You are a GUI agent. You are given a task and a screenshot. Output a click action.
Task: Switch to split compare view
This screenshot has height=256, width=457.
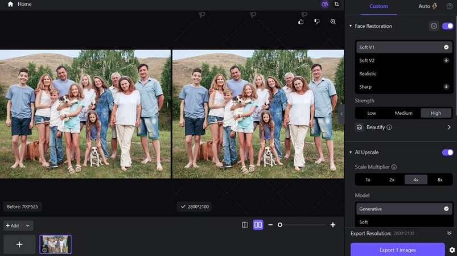(245, 225)
